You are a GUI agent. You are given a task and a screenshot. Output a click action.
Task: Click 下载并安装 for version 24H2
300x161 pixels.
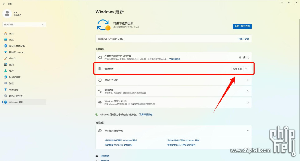pyautogui.click(x=243, y=39)
